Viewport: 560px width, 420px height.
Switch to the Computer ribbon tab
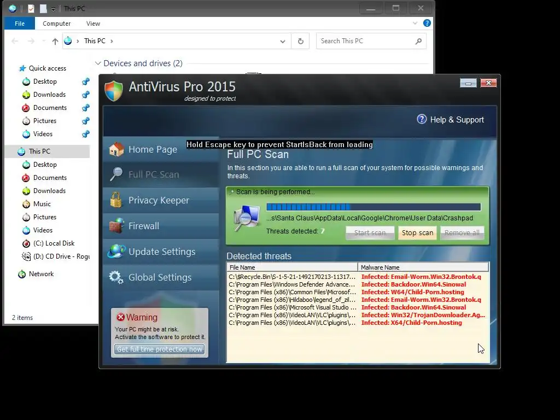tap(56, 23)
